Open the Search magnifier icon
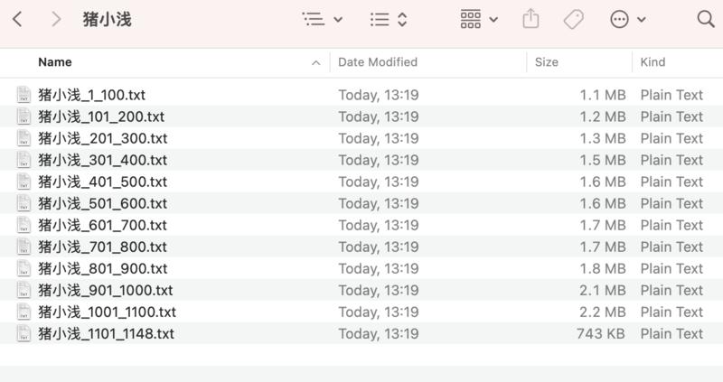Viewport: 723px width, 382px height. pyautogui.click(x=705, y=19)
